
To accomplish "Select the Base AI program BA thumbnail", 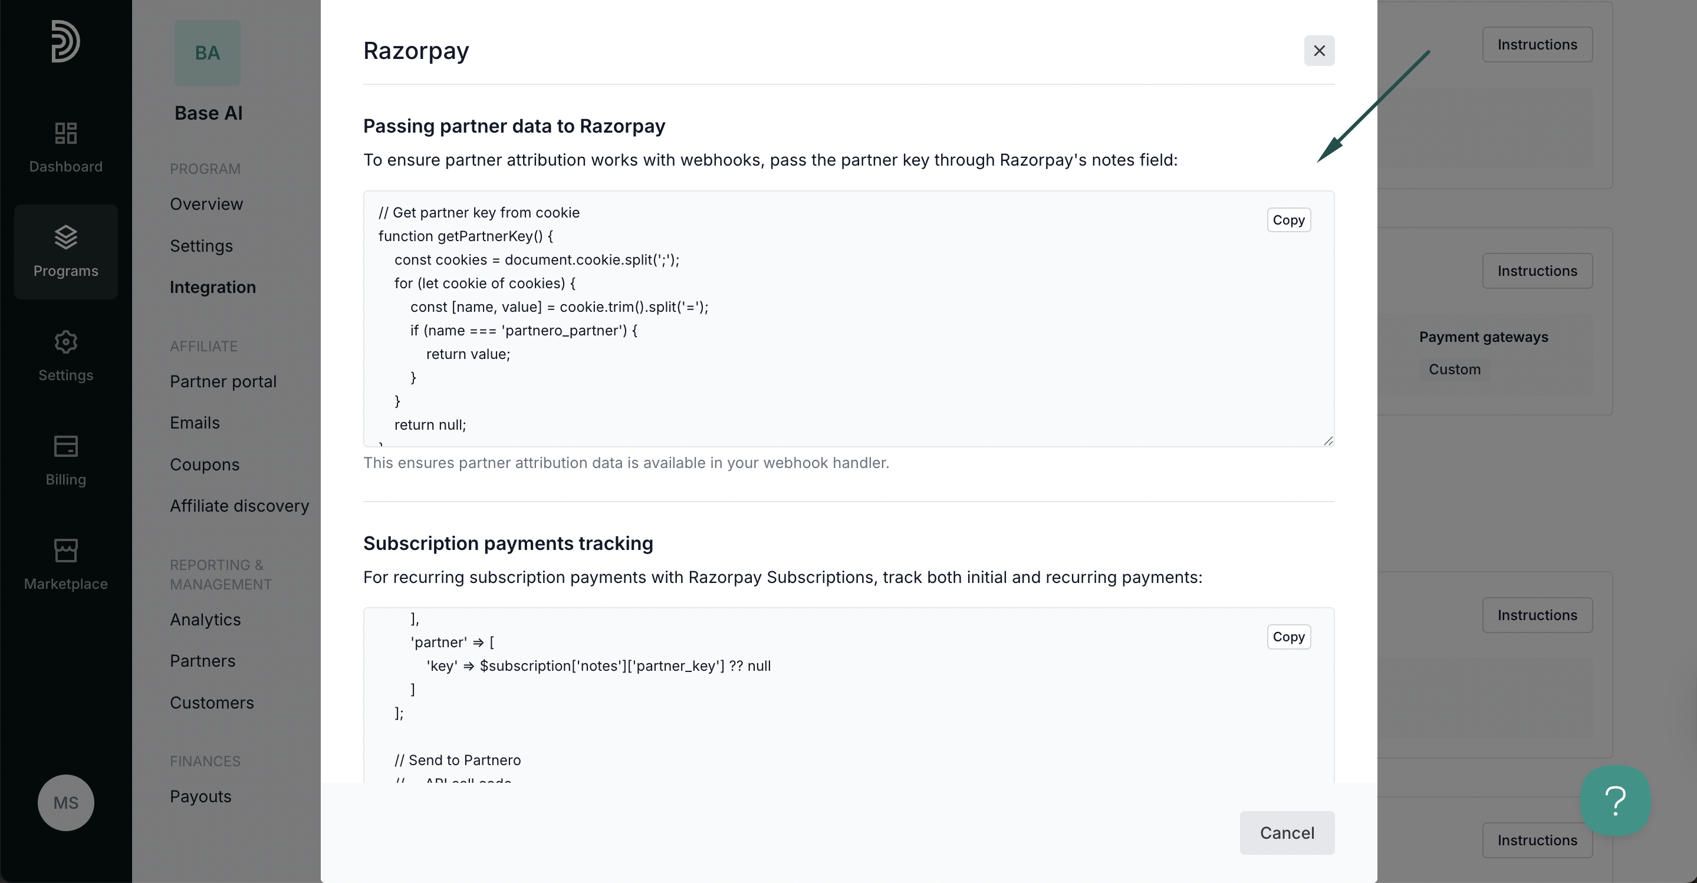I will click(208, 52).
